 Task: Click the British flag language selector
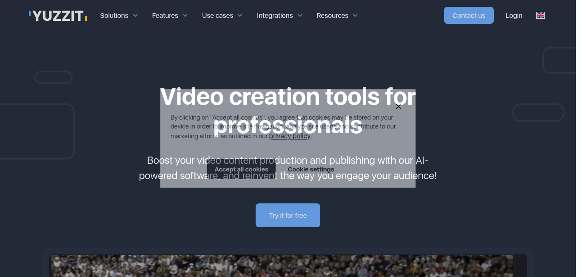(x=540, y=15)
